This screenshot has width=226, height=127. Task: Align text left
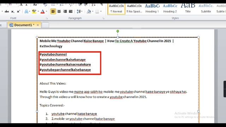pyautogui.click(x=53, y=11)
